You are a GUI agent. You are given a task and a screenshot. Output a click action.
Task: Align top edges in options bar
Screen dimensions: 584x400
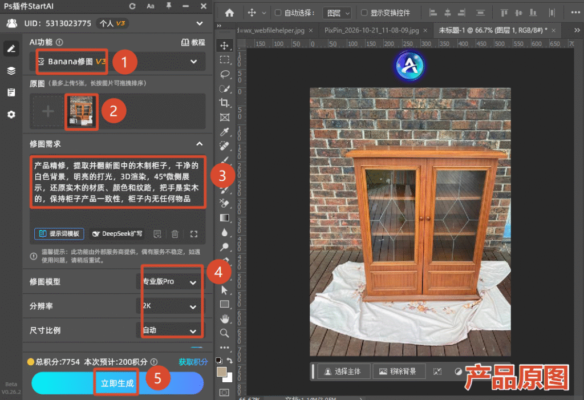[x=504, y=13]
